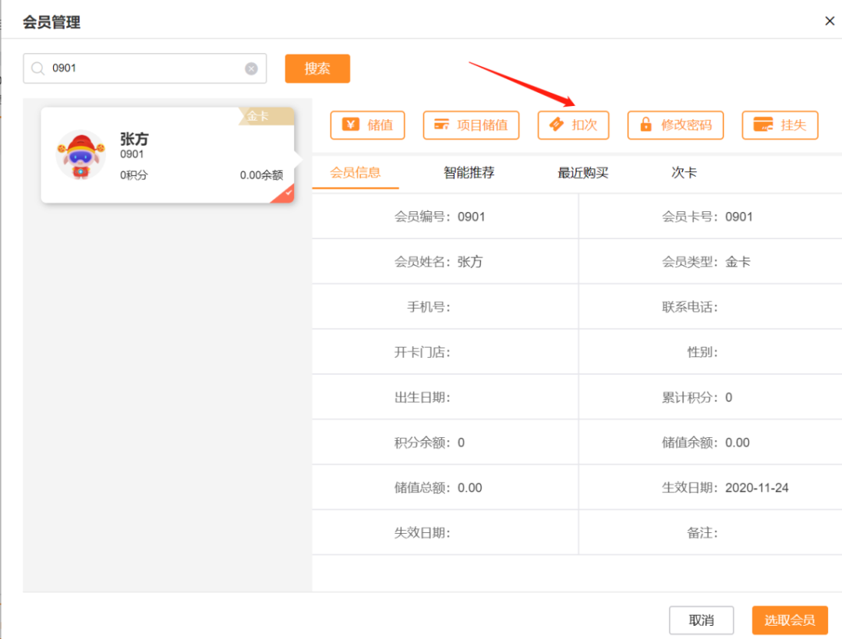Click the 出生日期 label
Screen dimensions: 842x639
(x=422, y=397)
